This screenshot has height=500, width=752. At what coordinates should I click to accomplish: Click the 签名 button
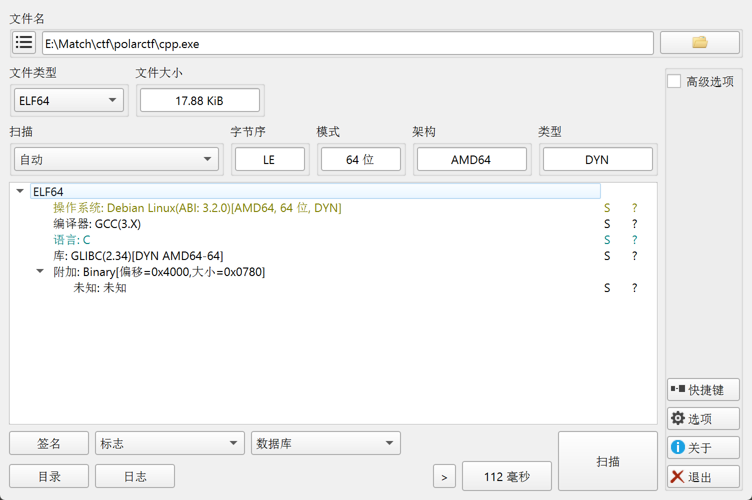tap(49, 443)
